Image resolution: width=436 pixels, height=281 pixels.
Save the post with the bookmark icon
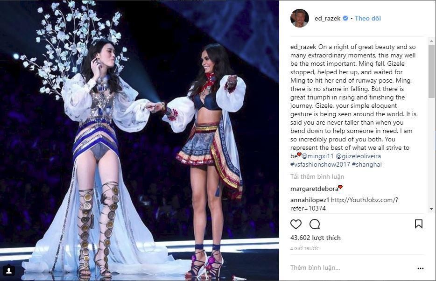[419, 224]
